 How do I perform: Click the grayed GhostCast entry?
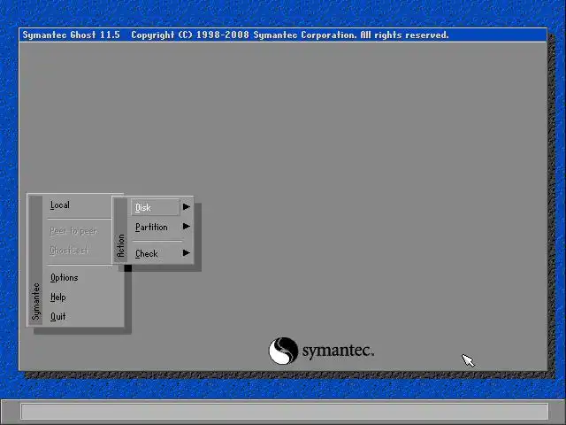coord(69,250)
